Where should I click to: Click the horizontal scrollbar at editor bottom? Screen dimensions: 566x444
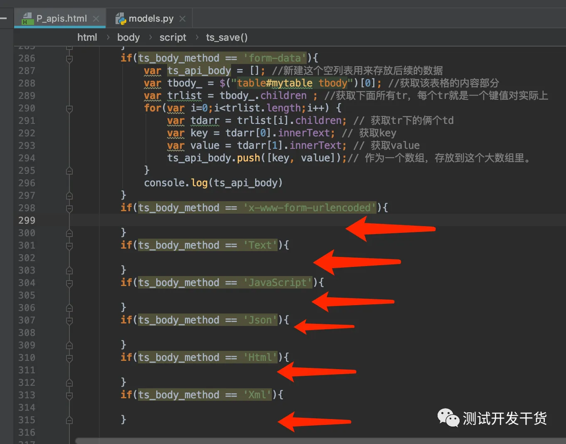(x=320, y=441)
